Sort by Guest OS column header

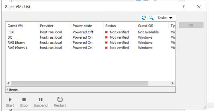152,26
